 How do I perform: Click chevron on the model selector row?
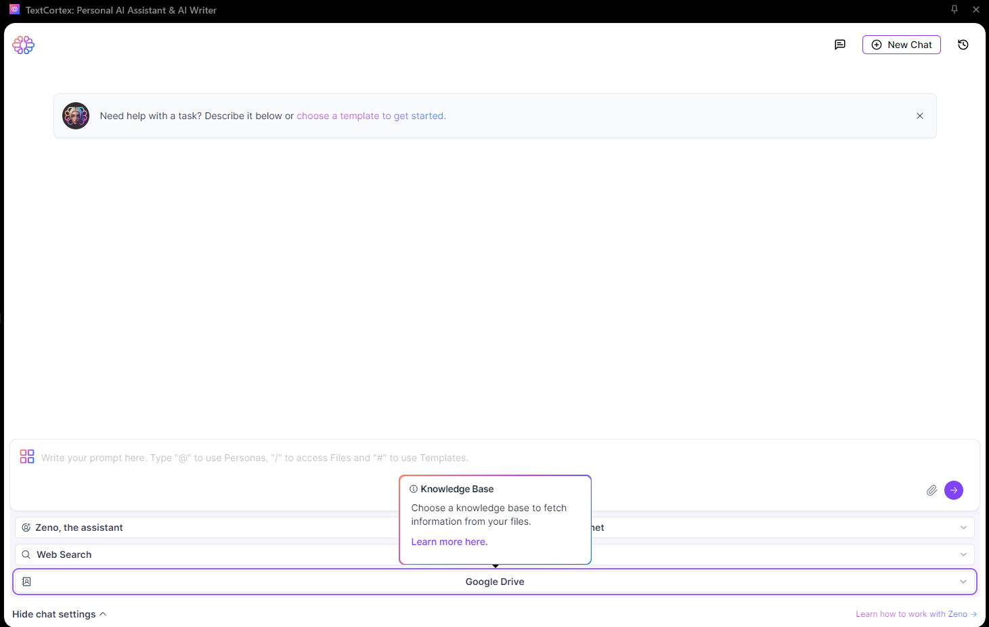pyautogui.click(x=963, y=527)
